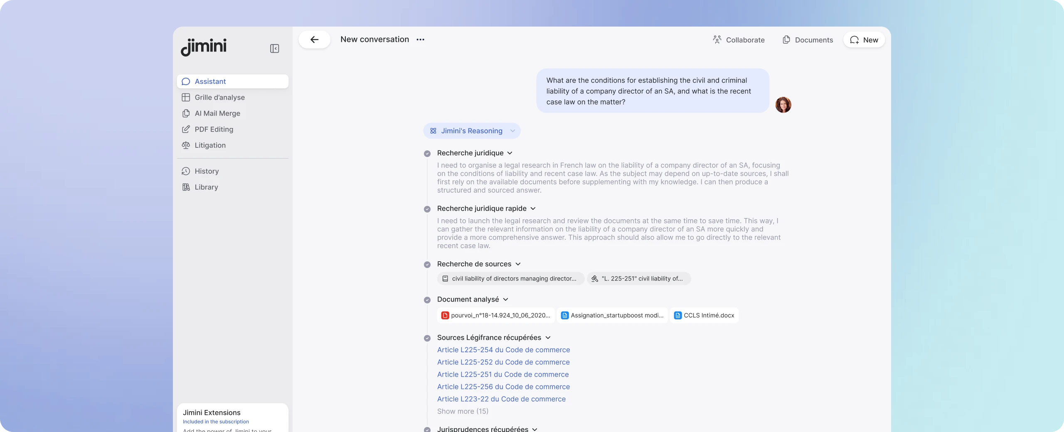Viewport: 1064px width, 432px height.
Task: Click Jimini Extensions card title
Action: 212,412
